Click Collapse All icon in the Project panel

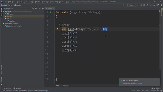tap(36, 8)
